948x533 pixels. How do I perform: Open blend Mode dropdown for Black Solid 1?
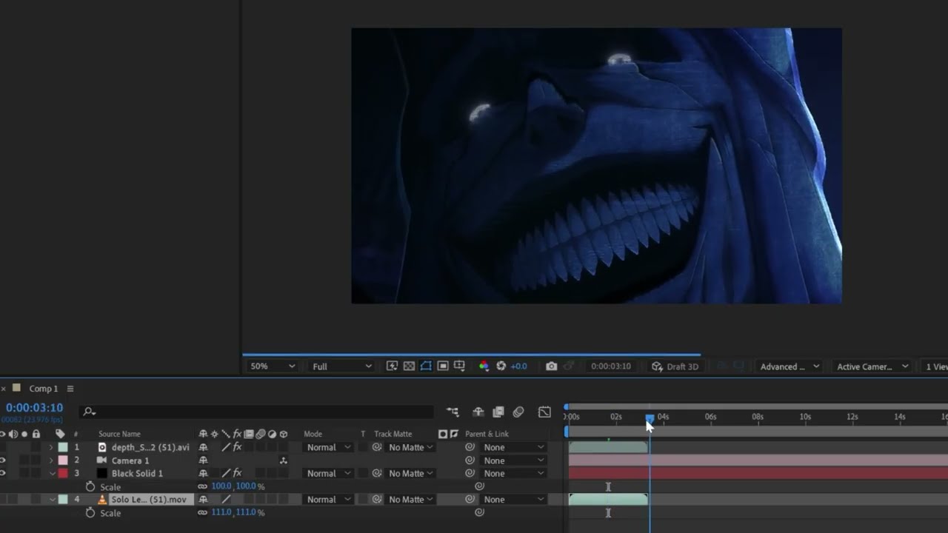click(328, 474)
